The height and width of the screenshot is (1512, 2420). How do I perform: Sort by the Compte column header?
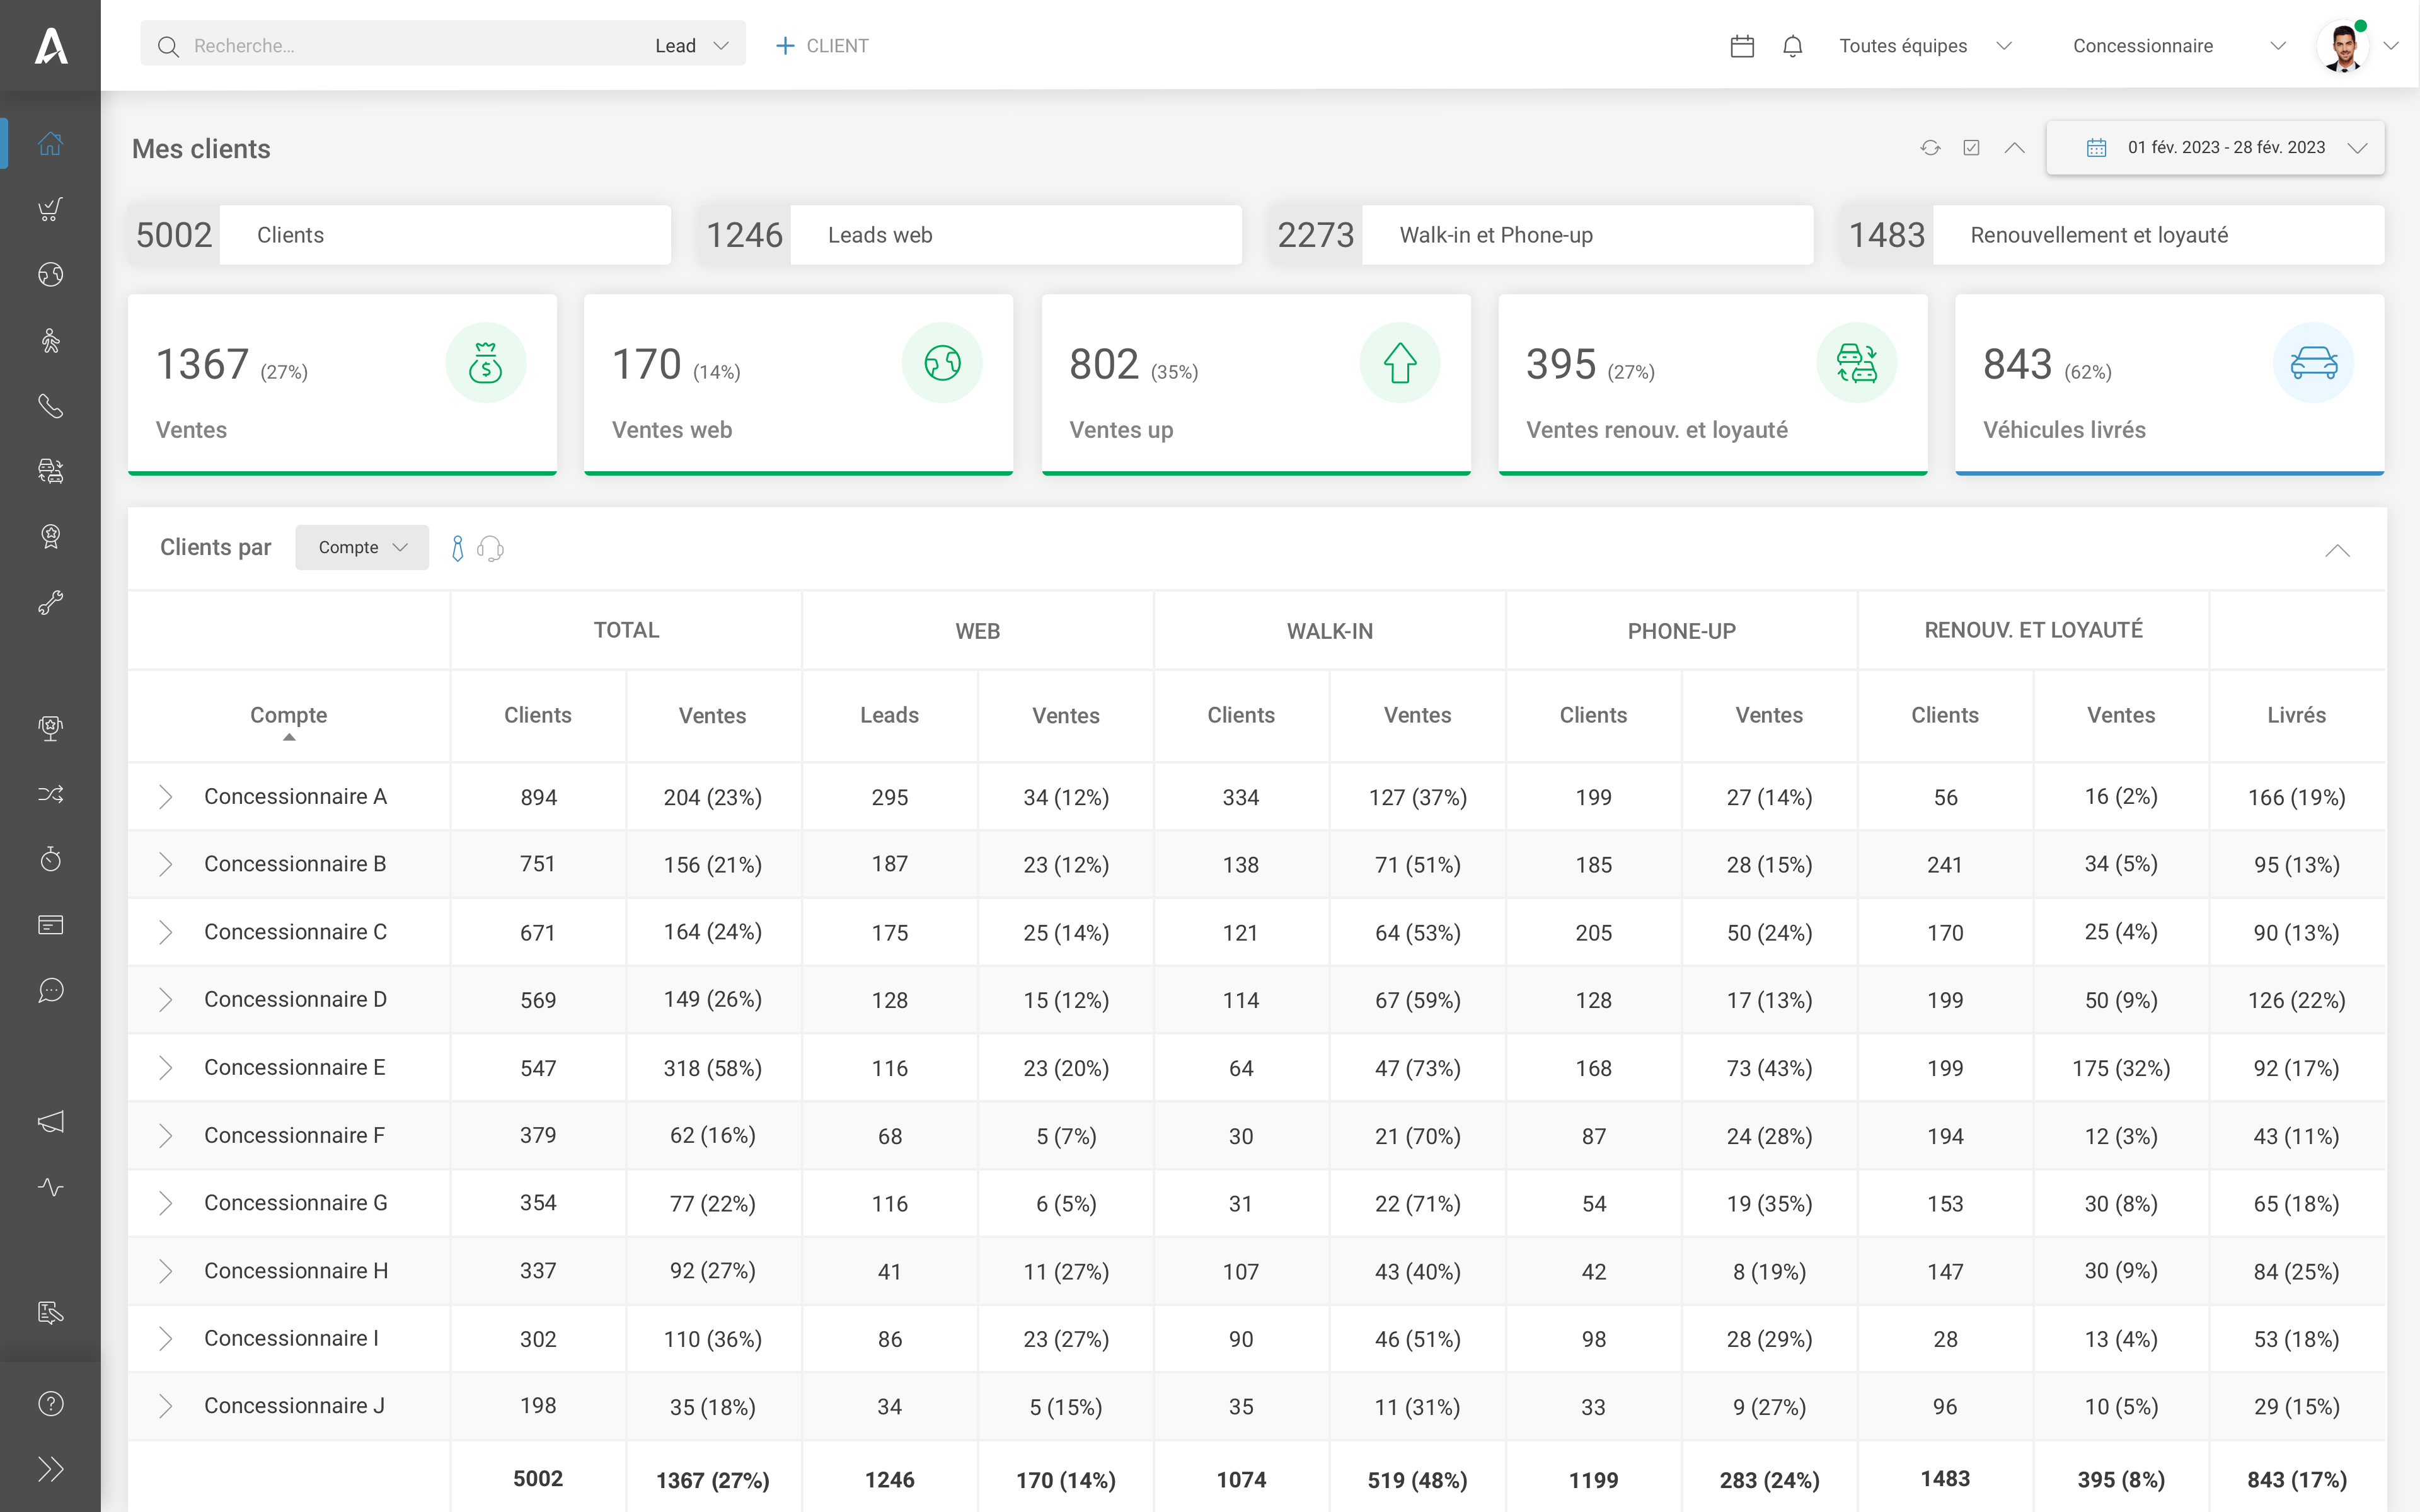[289, 716]
